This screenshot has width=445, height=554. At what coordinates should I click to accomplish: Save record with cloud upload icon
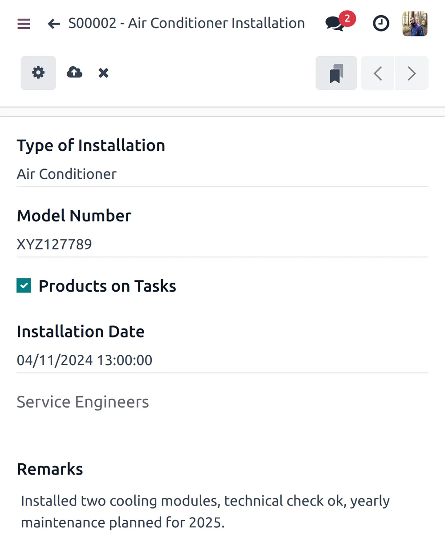click(74, 72)
